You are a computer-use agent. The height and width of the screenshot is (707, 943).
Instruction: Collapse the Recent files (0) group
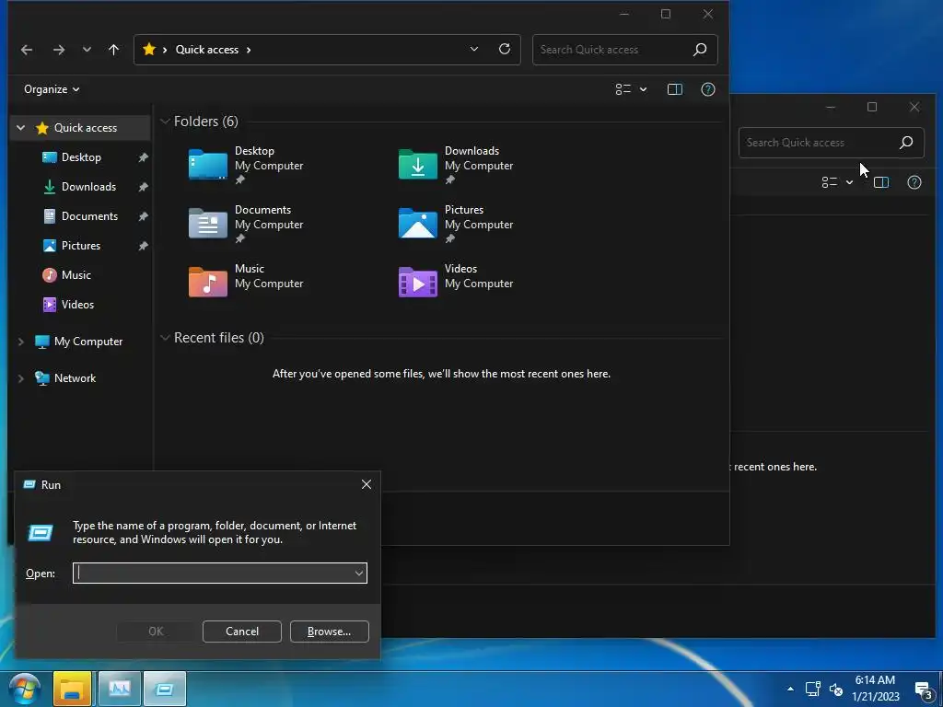click(164, 338)
